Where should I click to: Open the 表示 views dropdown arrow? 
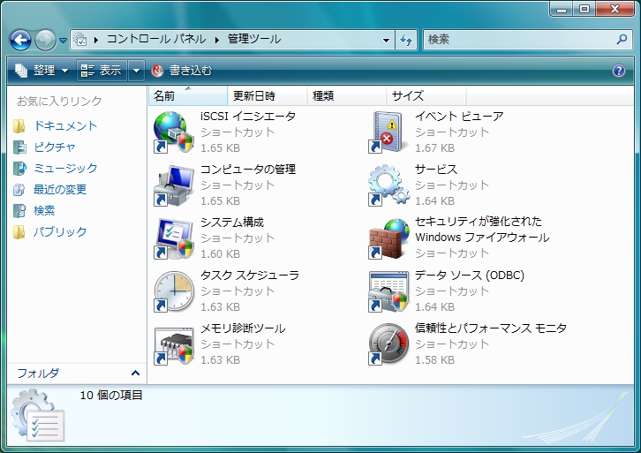[x=136, y=71]
